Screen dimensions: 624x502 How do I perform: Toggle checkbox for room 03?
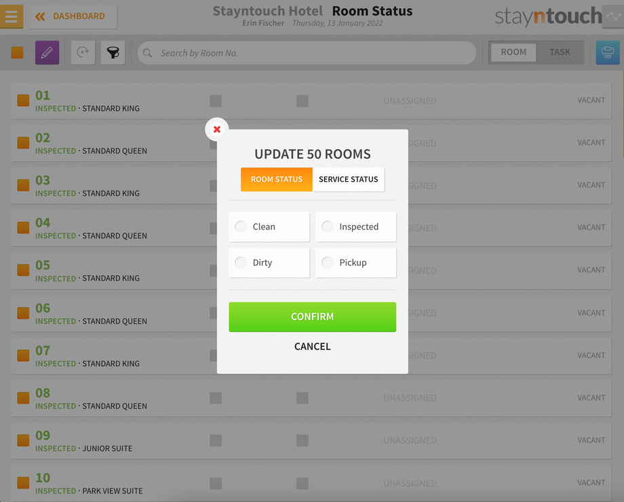tap(23, 185)
